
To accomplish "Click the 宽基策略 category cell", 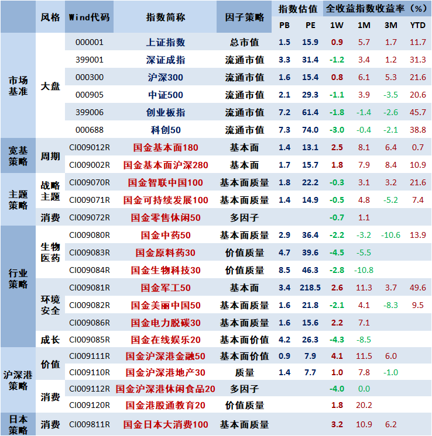I will tap(18, 155).
